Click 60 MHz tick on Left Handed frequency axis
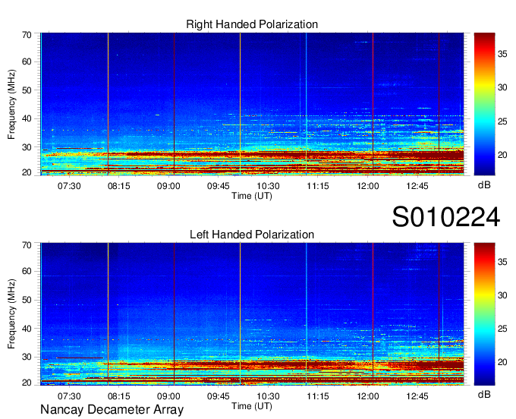 pyautogui.click(x=27, y=272)
